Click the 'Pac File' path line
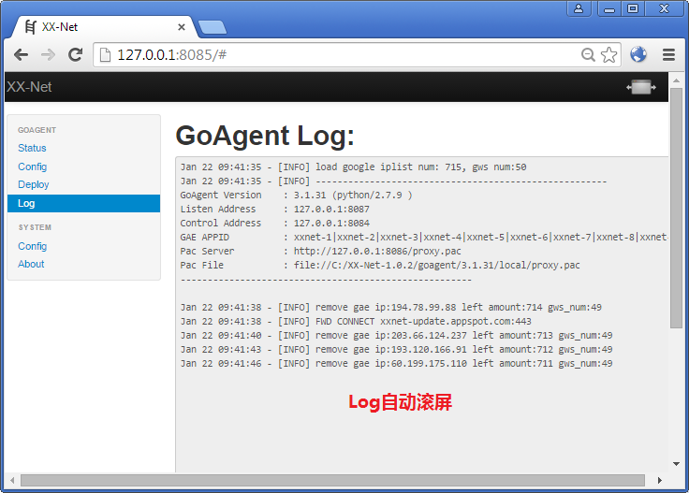 380,265
